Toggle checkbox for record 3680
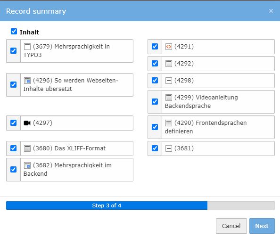 coord(13,148)
